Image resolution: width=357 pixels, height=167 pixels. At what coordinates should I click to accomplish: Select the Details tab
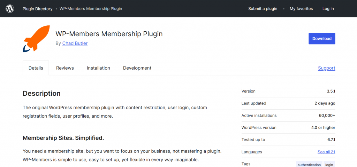click(36, 68)
